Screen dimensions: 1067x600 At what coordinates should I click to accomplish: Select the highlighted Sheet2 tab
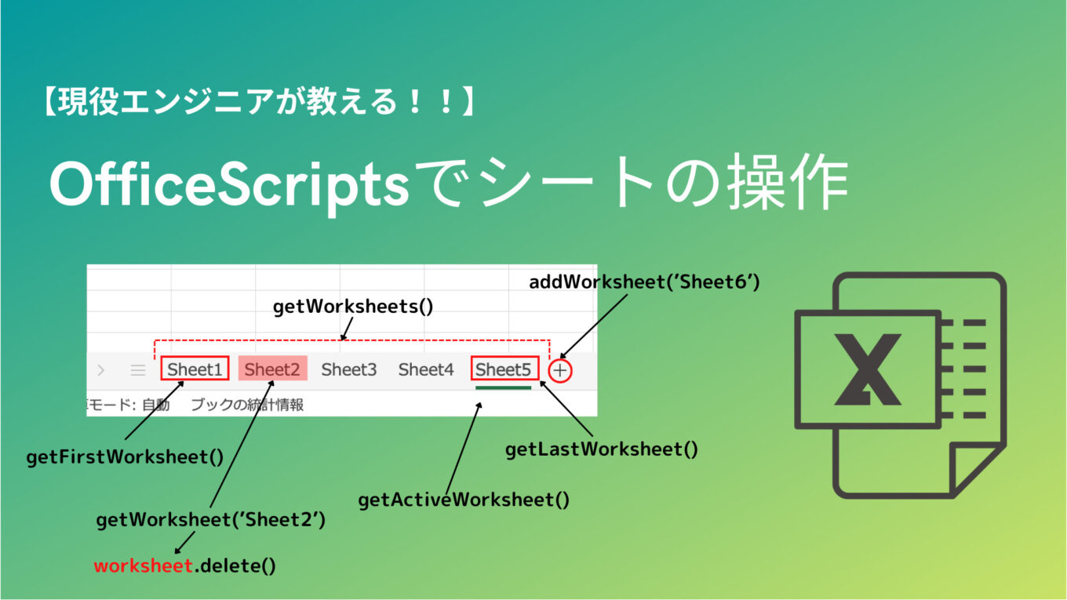coord(271,369)
